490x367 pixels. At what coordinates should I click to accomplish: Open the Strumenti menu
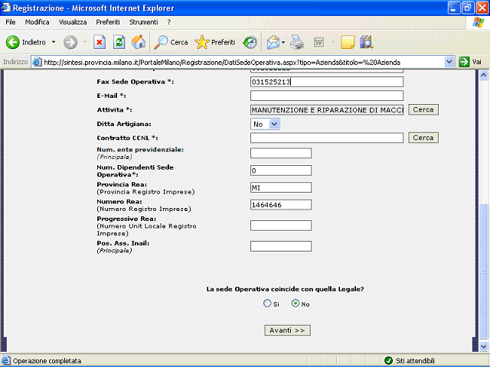pos(143,22)
